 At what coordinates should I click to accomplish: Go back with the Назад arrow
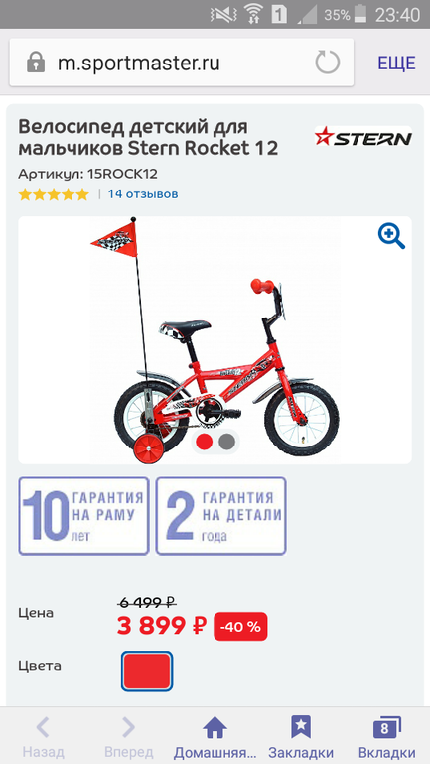pyautogui.click(x=43, y=727)
